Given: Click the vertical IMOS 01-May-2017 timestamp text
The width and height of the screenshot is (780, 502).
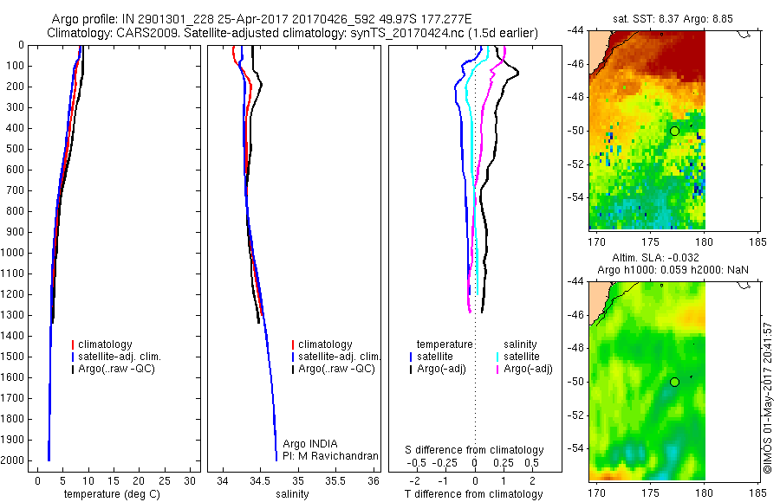Looking at the screenshot, I should [768, 398].
